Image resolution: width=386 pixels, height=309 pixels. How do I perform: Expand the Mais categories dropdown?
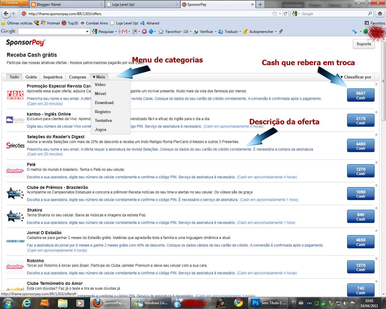(x=99, y=77)
